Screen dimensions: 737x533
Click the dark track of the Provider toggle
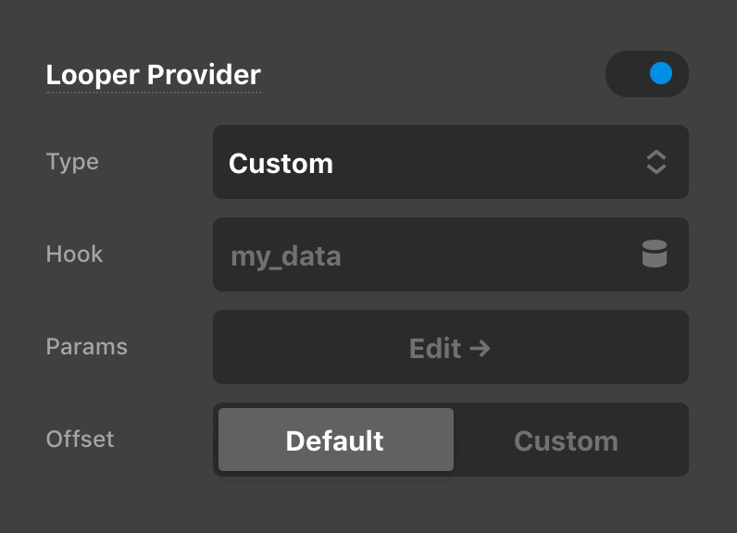pos(625,74)
